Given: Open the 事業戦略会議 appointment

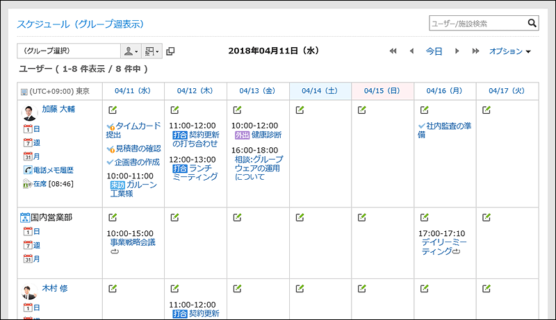Looking at the screenshot, I should [133, 242].
